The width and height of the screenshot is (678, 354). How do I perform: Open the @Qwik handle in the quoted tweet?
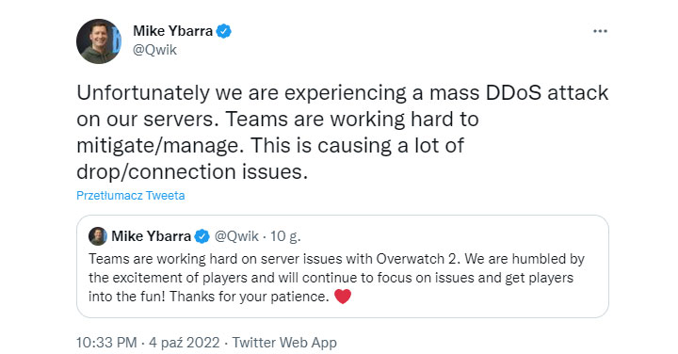236,236
